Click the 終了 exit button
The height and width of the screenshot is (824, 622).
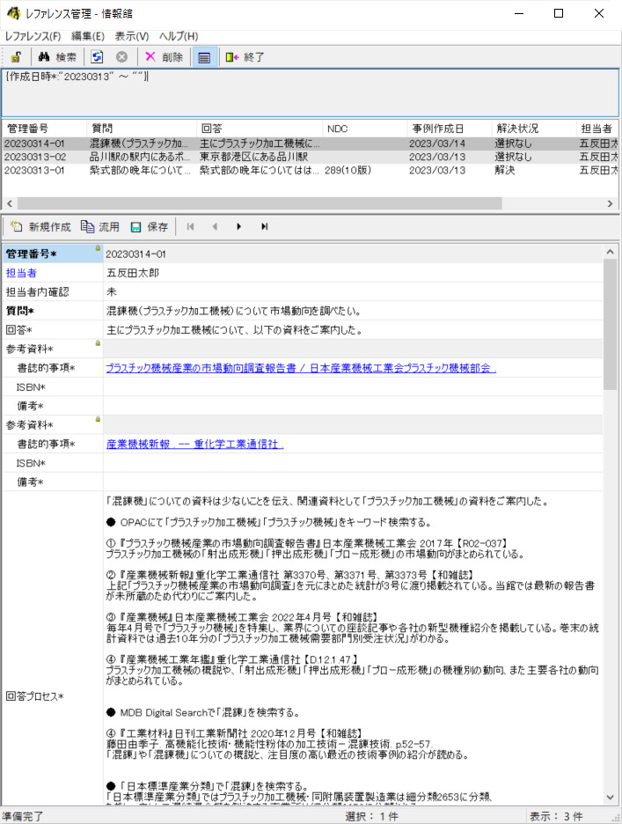[x=245, y=56]
